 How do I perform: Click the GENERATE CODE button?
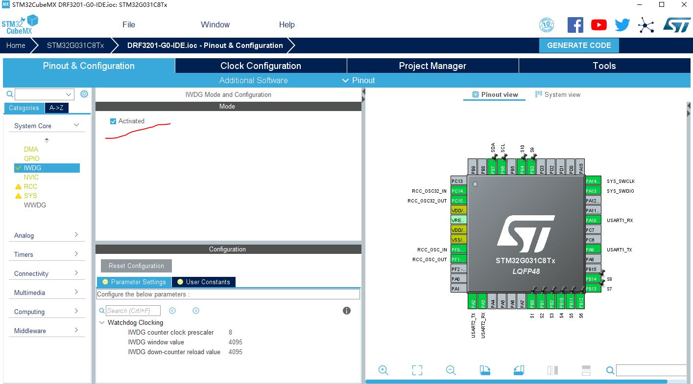tap(579, 45)
